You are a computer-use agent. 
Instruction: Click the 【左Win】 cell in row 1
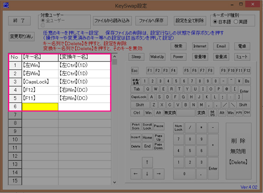click(x=40, y=66)
